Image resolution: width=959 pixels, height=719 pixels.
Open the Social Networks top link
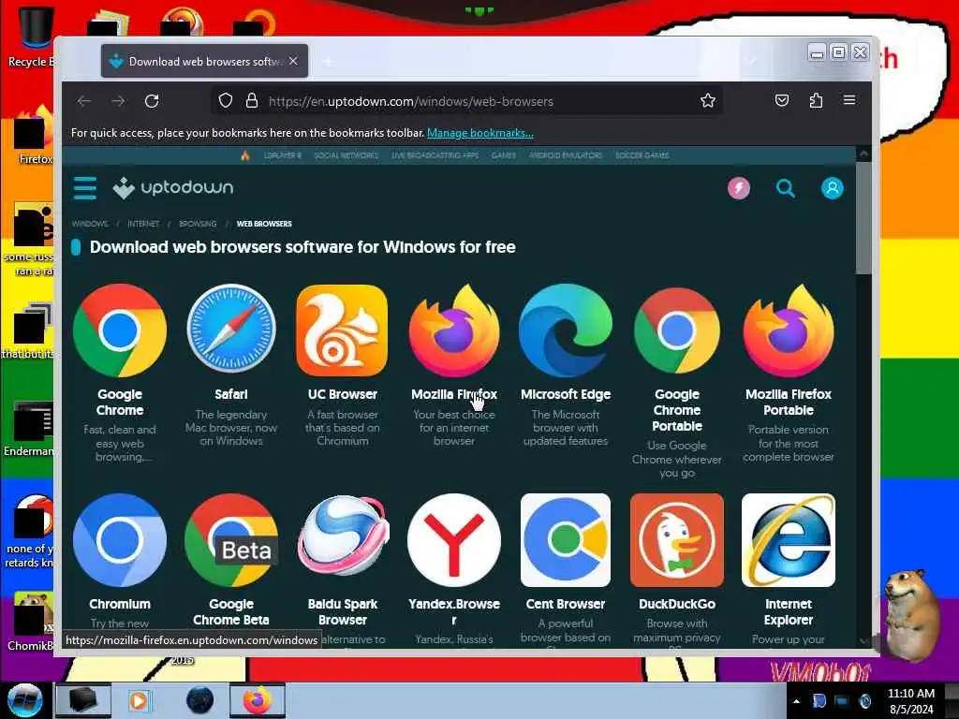[347, 155]
